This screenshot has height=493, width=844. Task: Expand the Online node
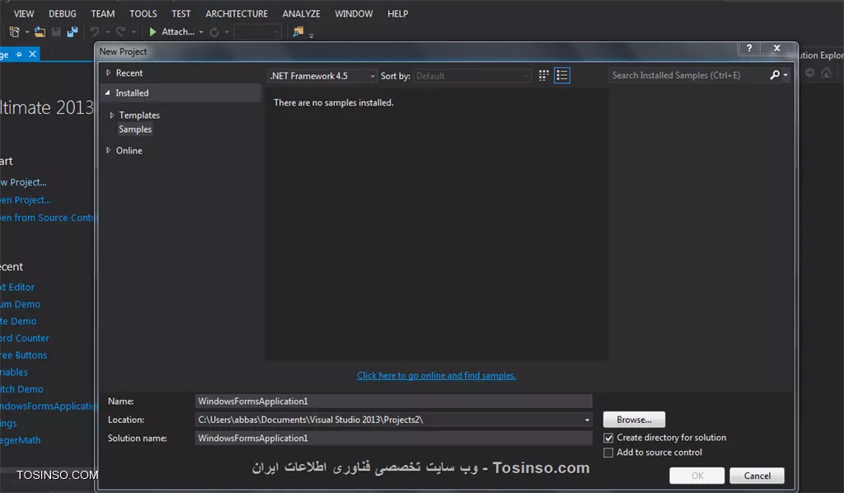click(x=108, y=151)
